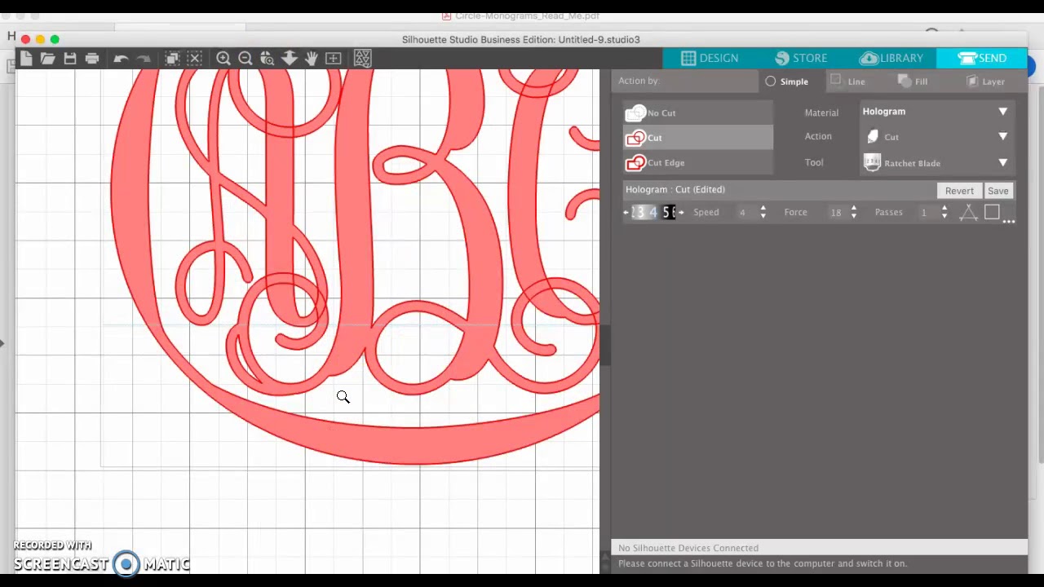
Task: Step the Force value arrows
Action: pyautogui.click(x=853, y=213)
